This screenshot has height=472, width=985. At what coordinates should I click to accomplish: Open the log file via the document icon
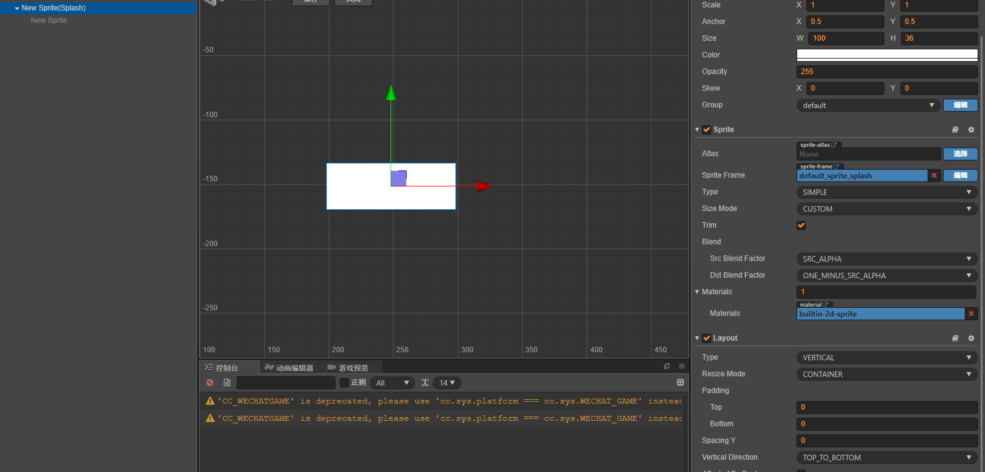[x=227, y=383]
